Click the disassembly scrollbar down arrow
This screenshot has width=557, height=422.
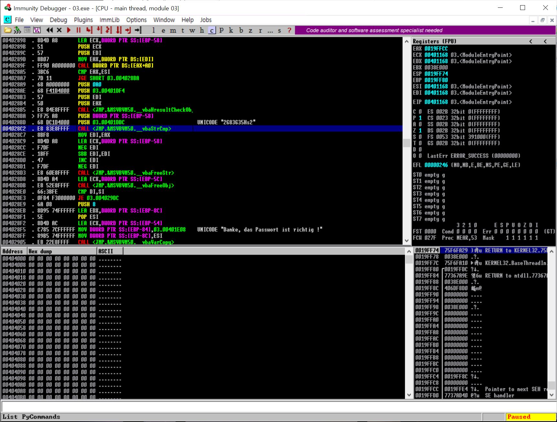click(x=407, y=241)
